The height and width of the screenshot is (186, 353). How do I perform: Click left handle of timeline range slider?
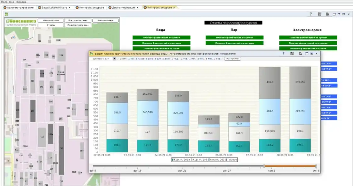pos(264,166)
